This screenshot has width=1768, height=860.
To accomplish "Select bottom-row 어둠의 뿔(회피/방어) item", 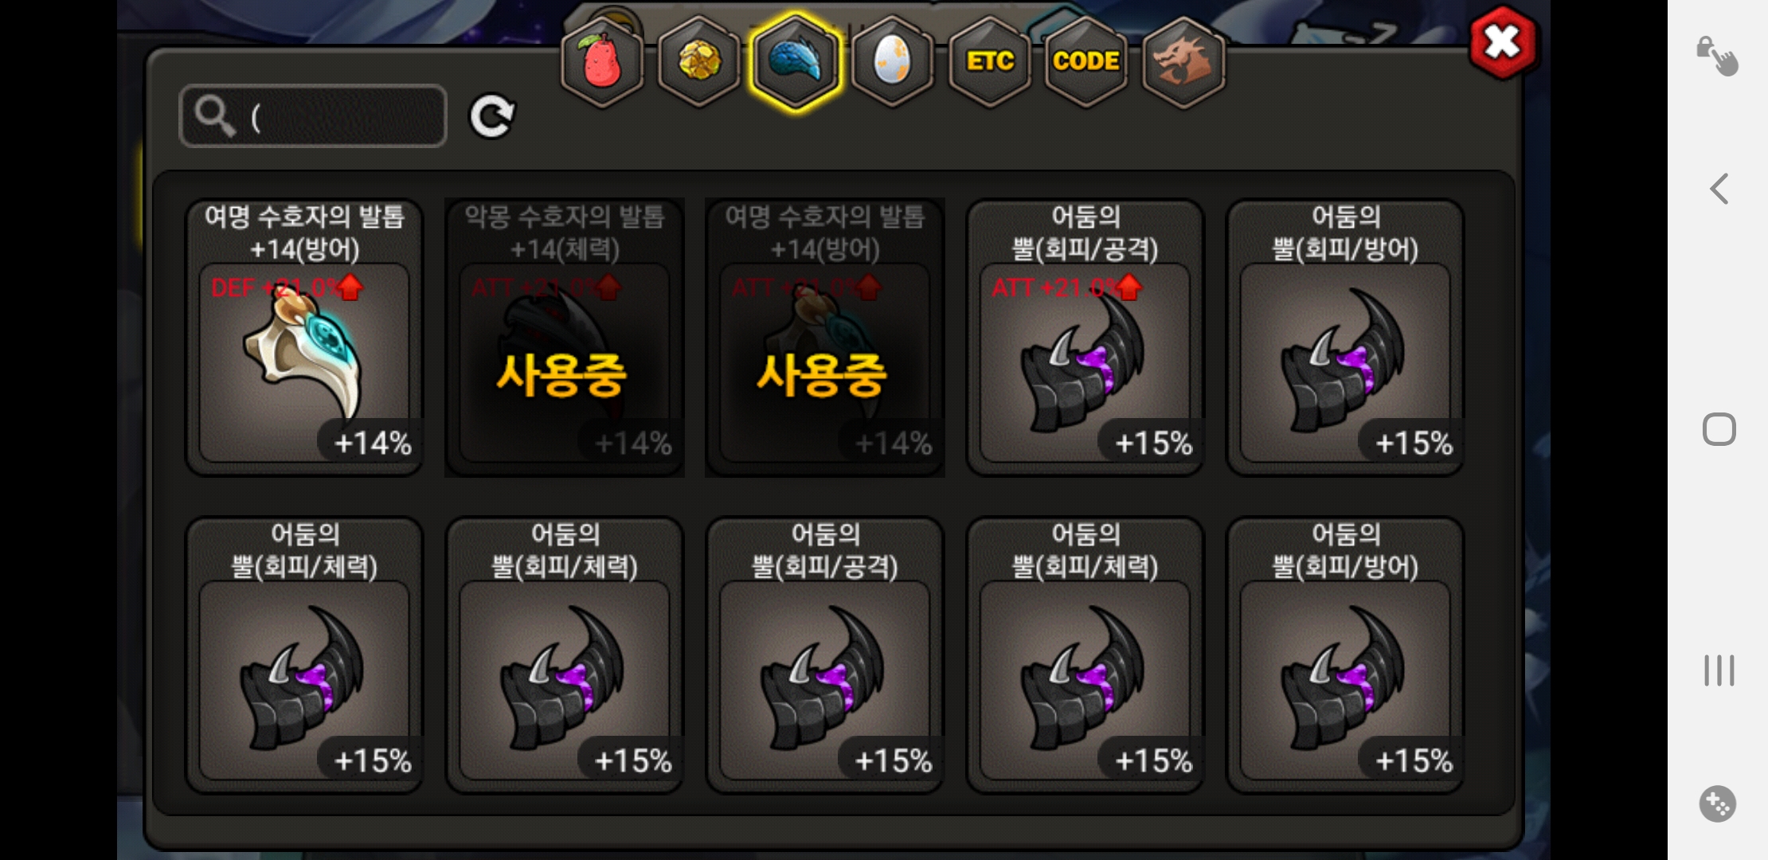I will (1346, 655).
